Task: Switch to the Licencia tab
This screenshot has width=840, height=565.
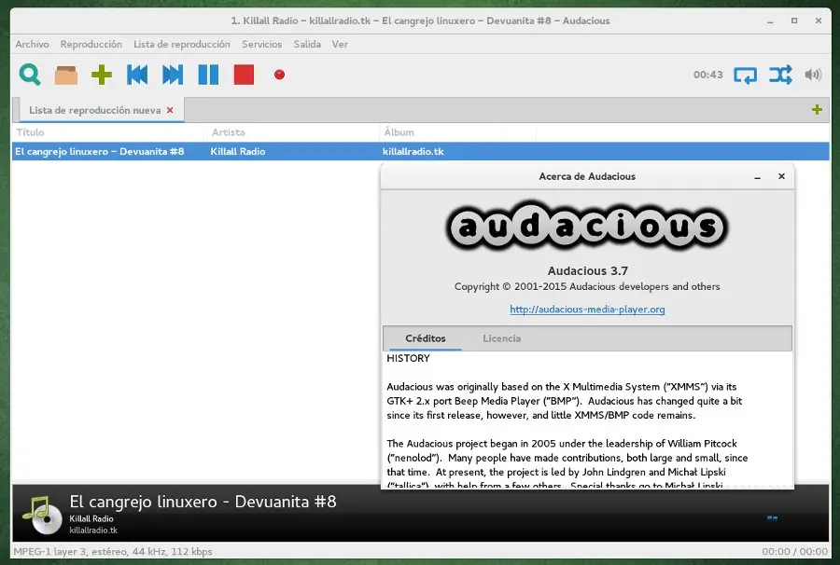Action: pyautogui.click(x=501, y=338)
